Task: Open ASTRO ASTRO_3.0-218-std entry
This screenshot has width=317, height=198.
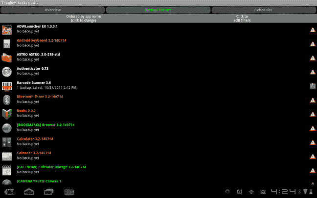Action: 158,58
